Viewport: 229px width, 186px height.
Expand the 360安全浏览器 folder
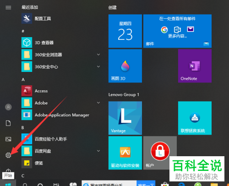[x=98, y=55]
